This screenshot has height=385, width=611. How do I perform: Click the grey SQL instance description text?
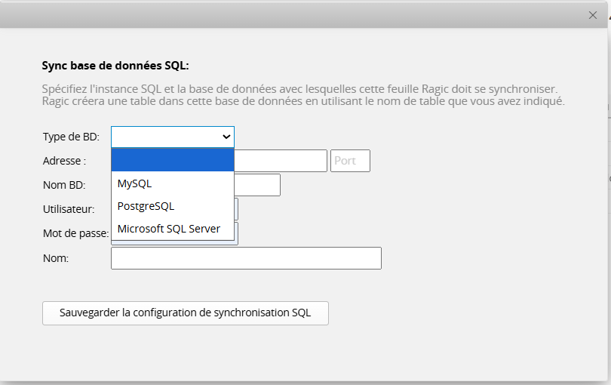click(302, 94)
